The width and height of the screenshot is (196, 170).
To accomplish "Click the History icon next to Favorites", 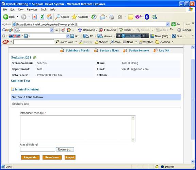I will click(94, 17).
